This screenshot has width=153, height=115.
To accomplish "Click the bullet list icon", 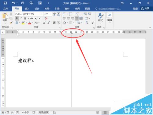I will pyautogui.click(x=64, y=14).
